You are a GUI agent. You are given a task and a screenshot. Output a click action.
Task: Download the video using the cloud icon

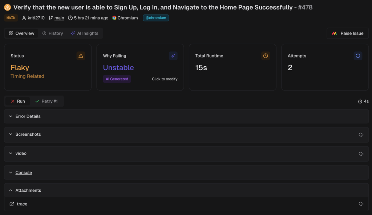pyautogui.click(x=361, y=154)
